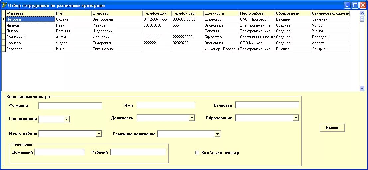Click the Ангел name cell

[73, 37]
